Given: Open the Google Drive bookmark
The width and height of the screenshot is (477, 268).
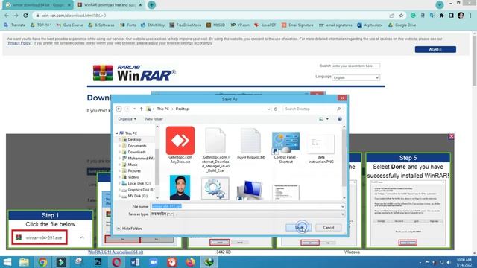Looking at the screenshot, I should click(x=402, y=25).
